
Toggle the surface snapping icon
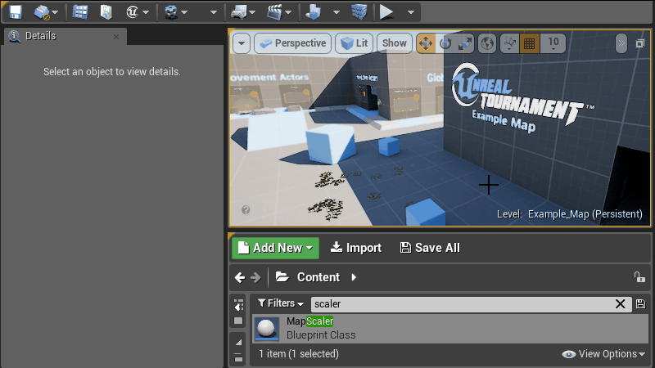point(509,43)
